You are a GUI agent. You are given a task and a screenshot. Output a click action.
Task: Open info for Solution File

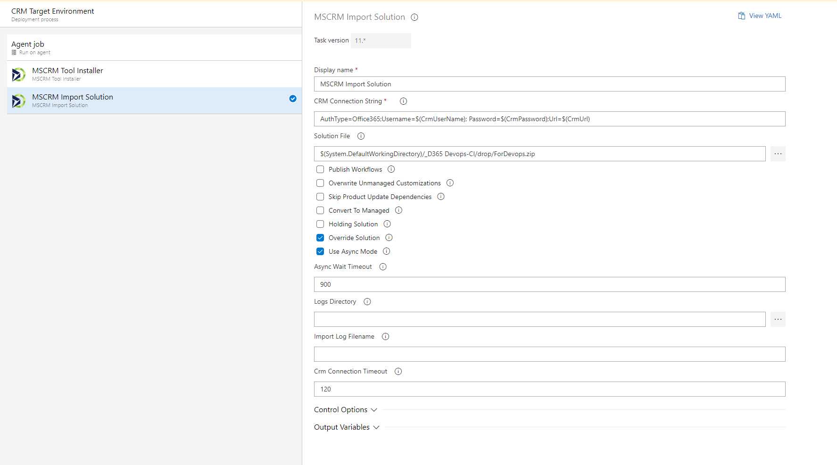coord(361,136)
